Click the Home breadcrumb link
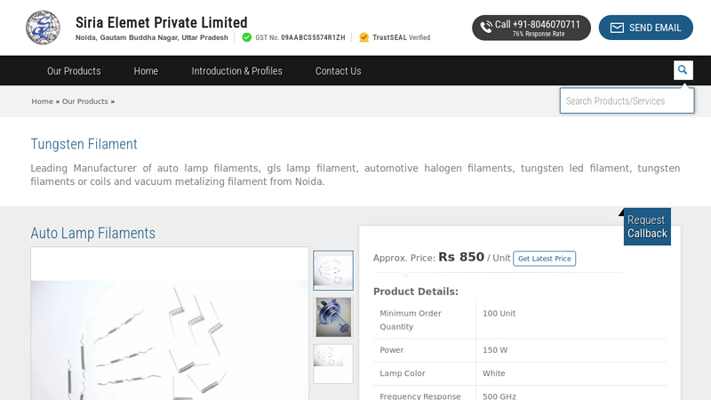This screenshot has width=711, height=400. point(43,101)
